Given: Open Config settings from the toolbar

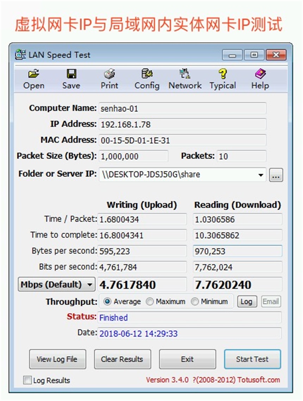Looking at the screenshot, I should tap(147, 74).
